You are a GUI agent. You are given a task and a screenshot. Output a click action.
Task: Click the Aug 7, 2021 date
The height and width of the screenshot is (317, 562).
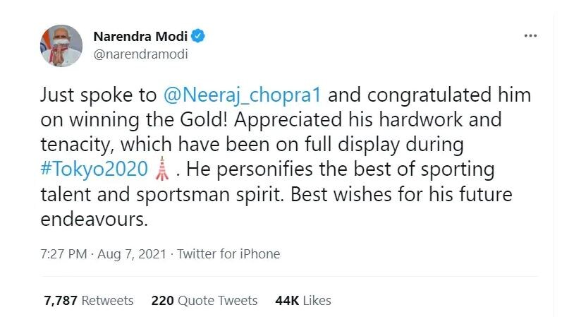pos(132,254)
